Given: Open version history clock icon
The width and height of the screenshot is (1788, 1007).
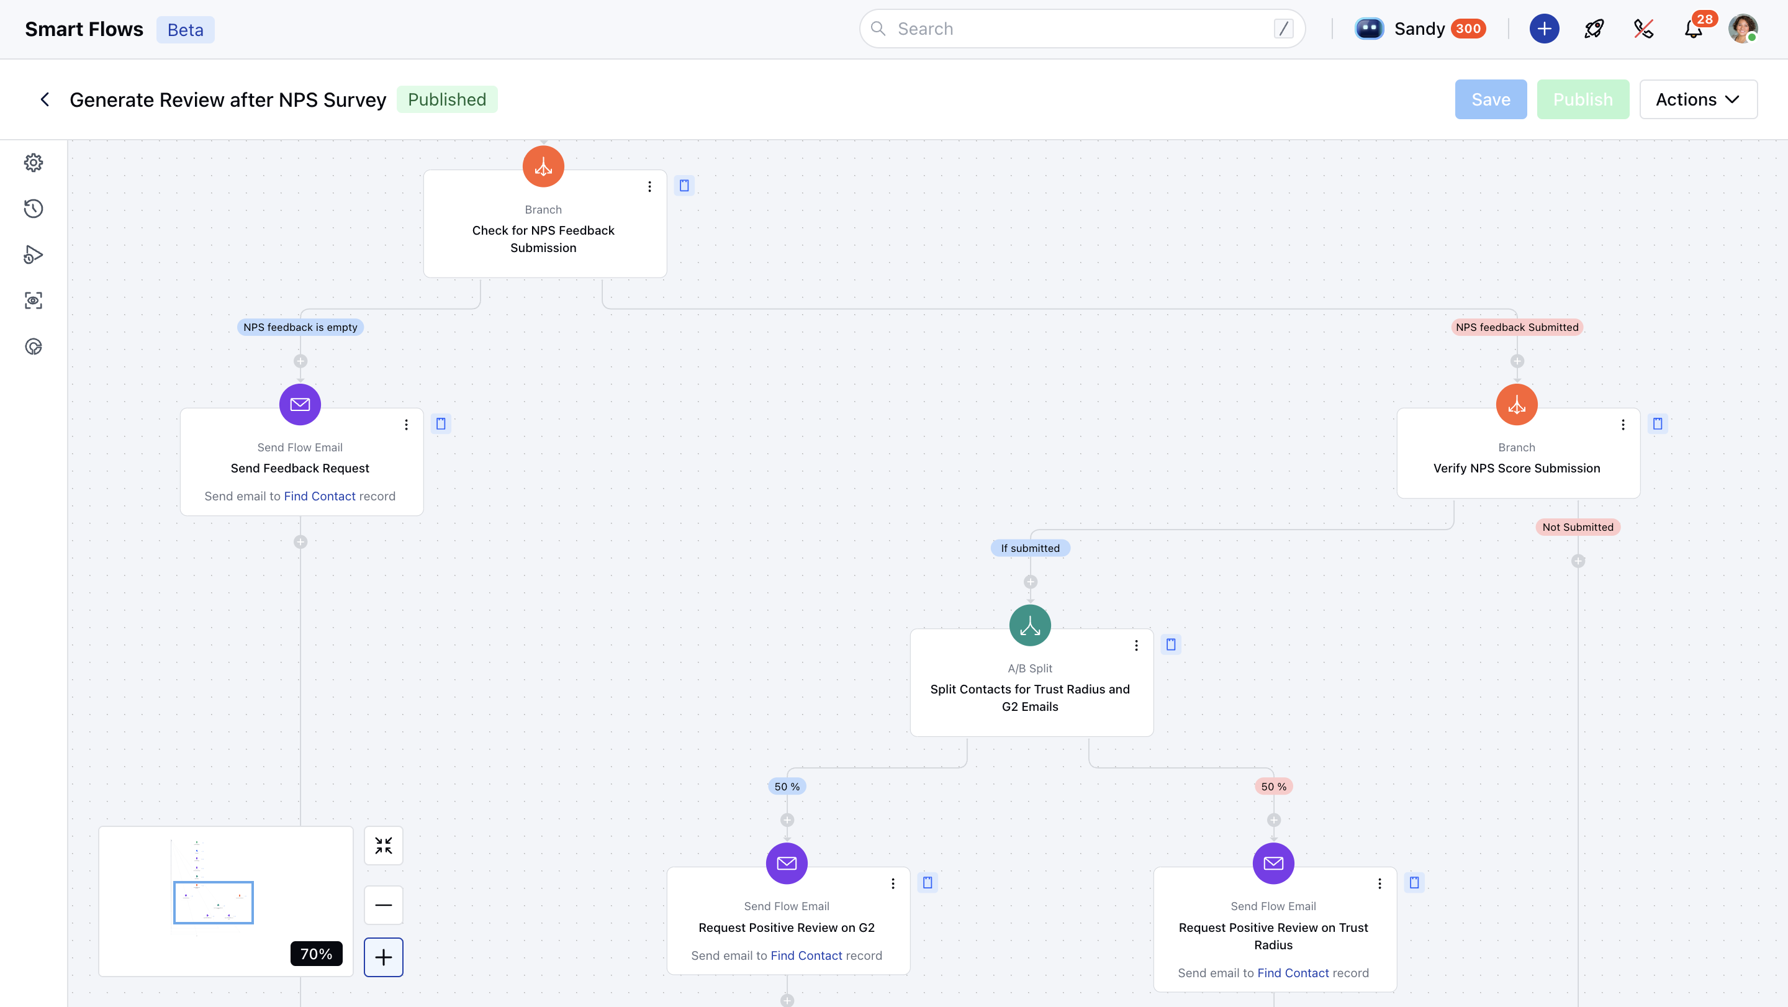Looking at the screenshot, I should tap(34, 208).
